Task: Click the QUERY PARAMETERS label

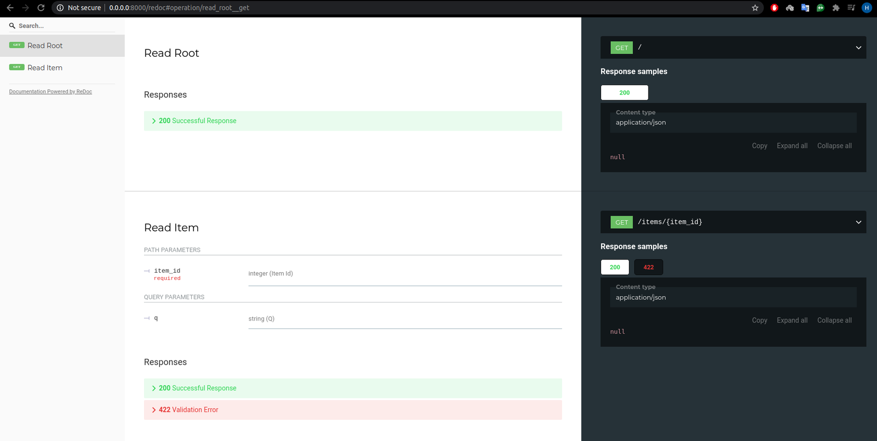Action: [174, 297]
